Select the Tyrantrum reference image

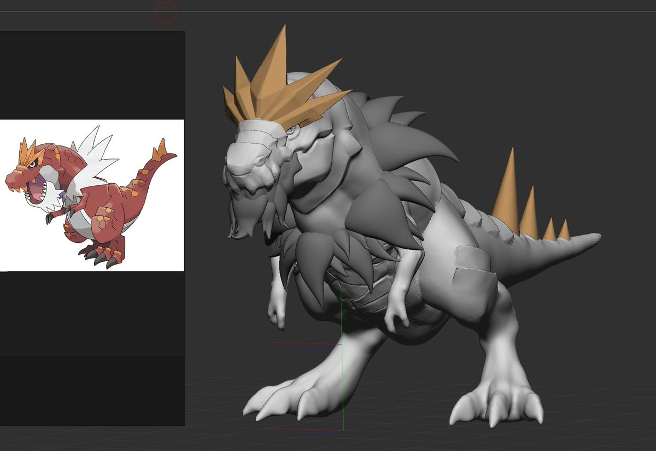92,195
